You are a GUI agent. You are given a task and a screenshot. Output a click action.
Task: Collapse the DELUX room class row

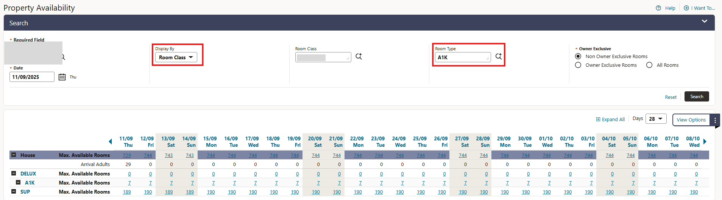coord(14,173)
